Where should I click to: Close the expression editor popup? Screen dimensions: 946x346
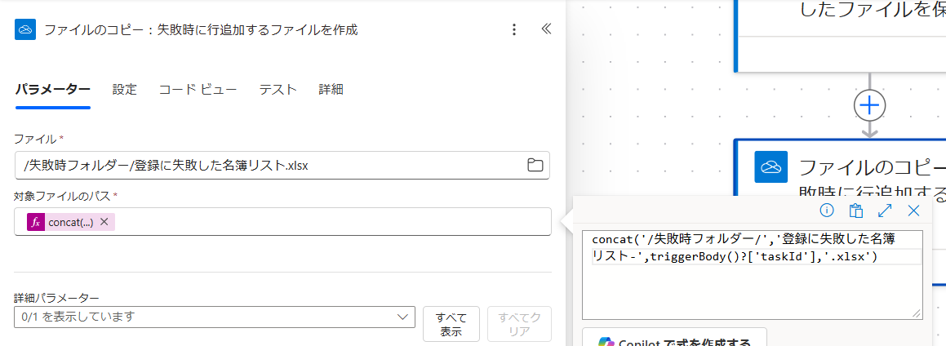pos(914,211)
